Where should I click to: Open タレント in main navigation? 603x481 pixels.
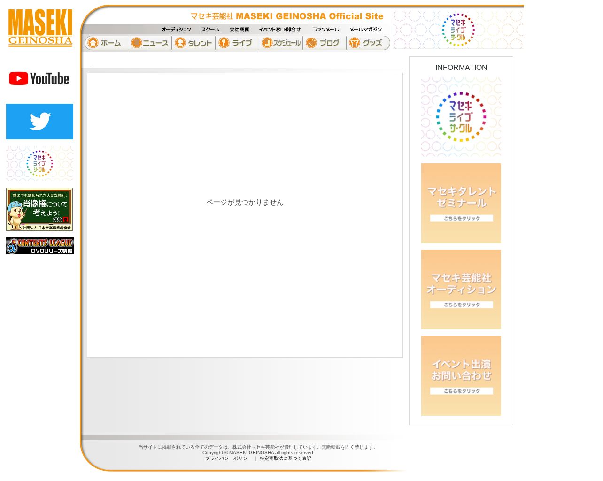point(193,43)
